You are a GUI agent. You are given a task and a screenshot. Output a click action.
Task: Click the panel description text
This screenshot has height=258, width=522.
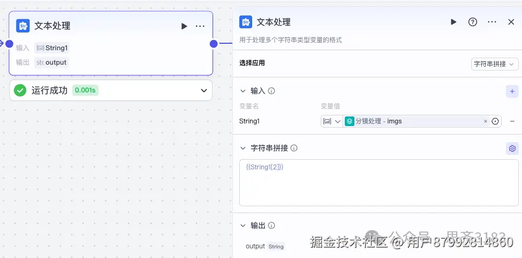click(290, 40)
